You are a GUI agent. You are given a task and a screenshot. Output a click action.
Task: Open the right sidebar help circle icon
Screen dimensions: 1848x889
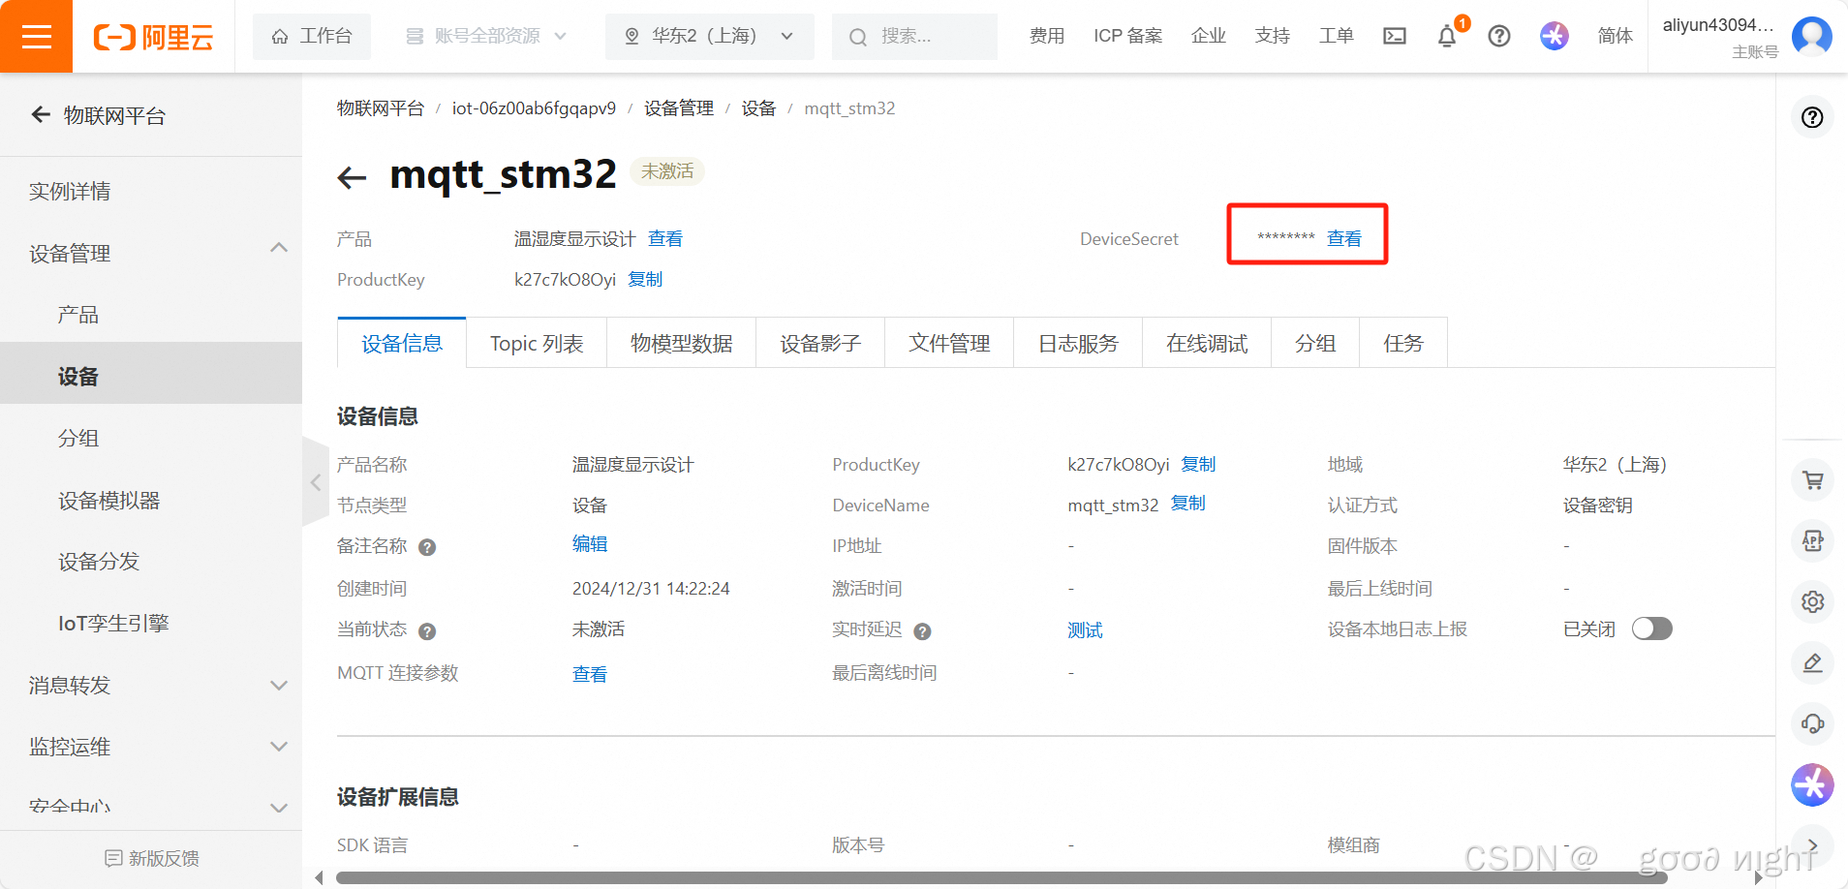(x=1812, y=117)
